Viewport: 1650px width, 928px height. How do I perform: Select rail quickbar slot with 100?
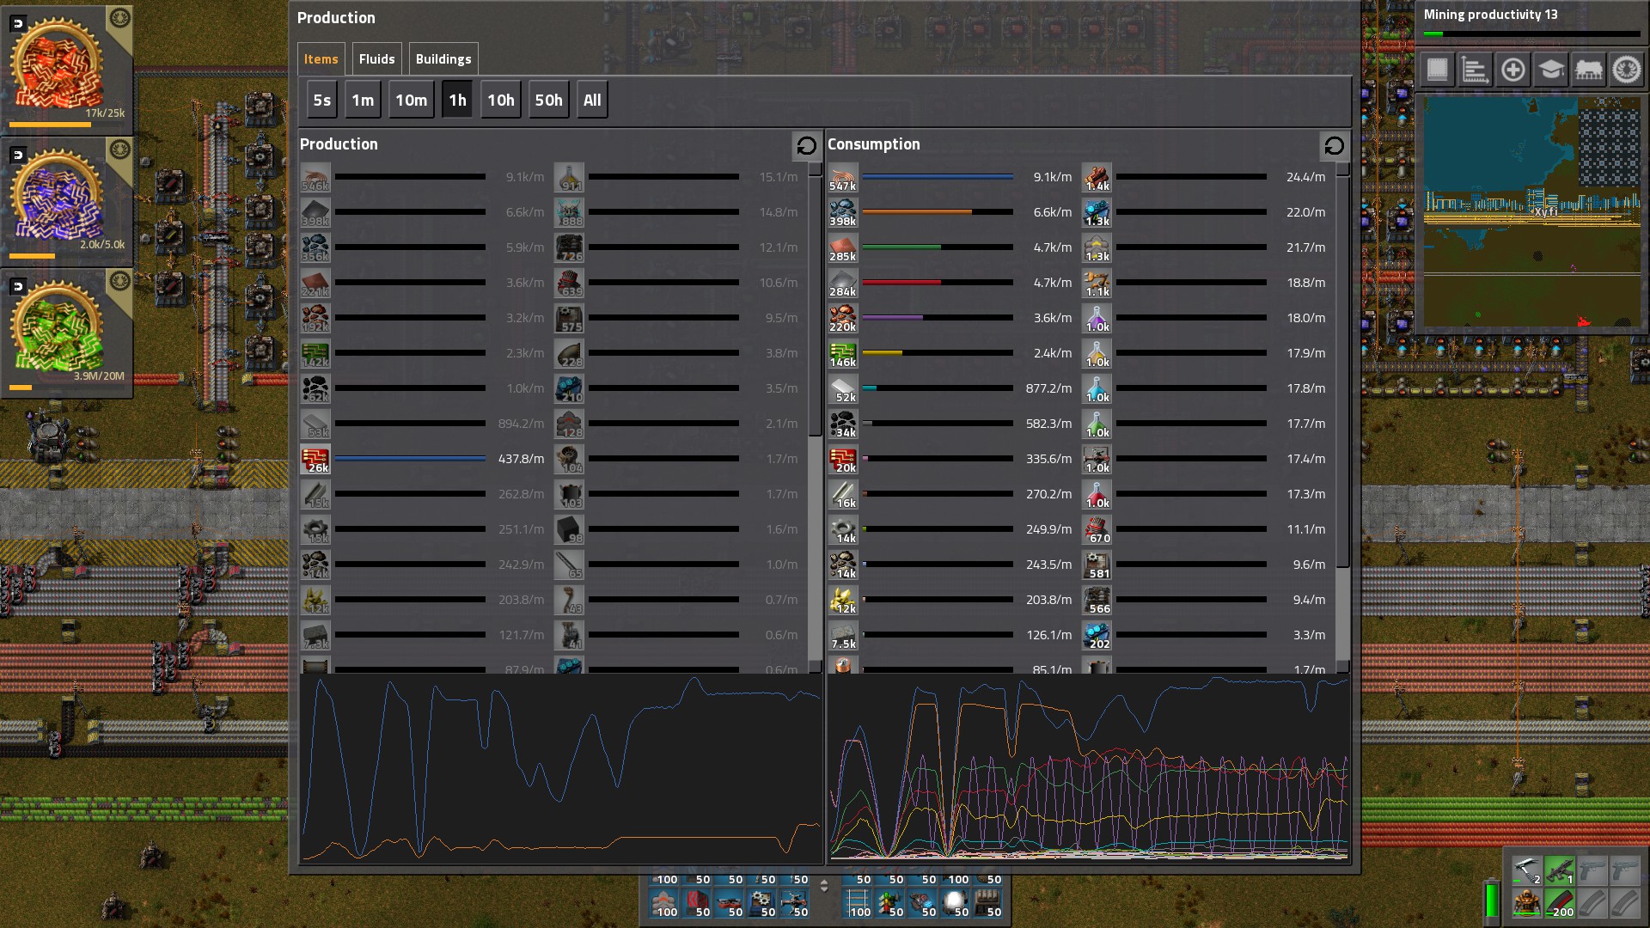coord(859,903)
